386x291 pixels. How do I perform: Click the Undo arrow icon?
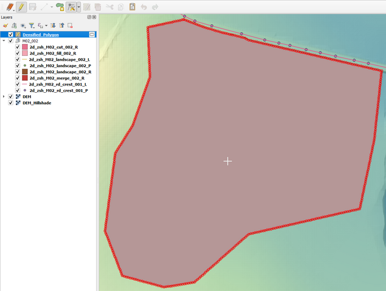point(144,7)
